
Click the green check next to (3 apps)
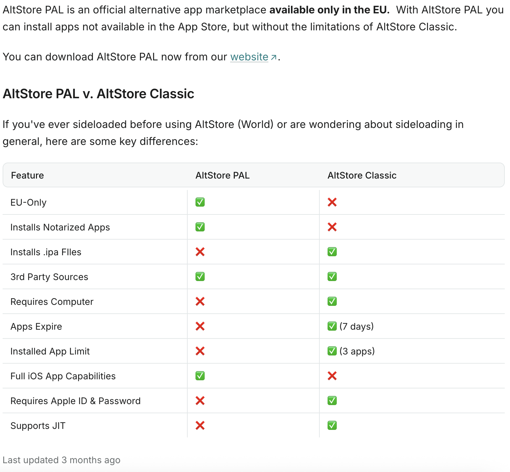pyautogui.click(x=332, y=351)
